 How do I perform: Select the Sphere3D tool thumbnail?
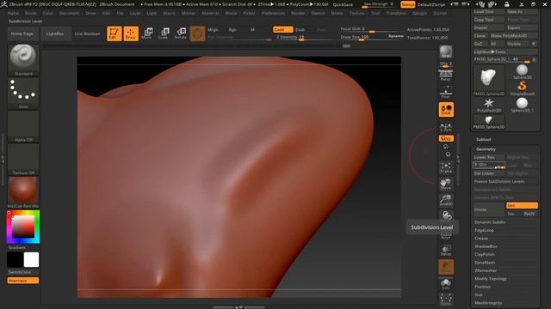tap(523, 71)
